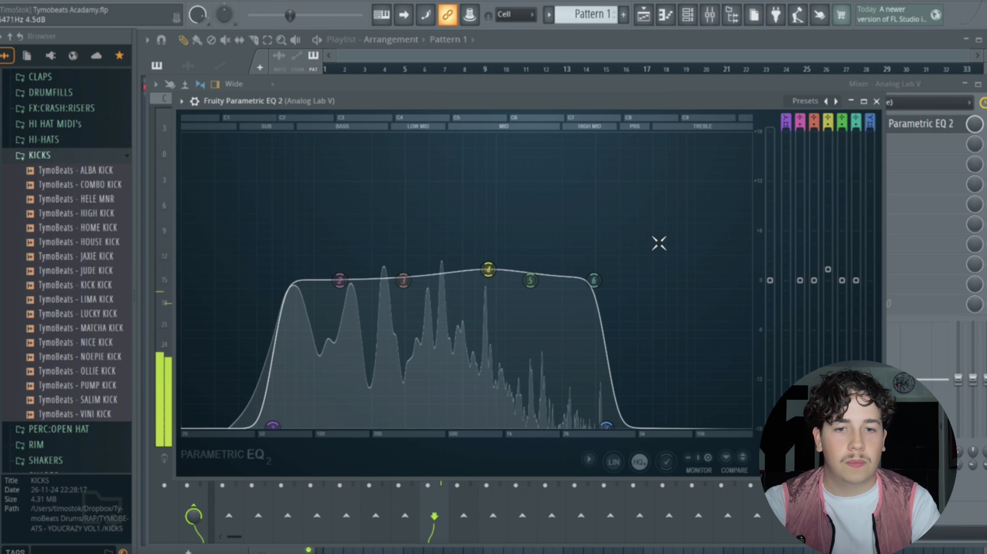Open EQ plugin Presets menu
This screenshot has width=987, height=554.
point(805,101)
